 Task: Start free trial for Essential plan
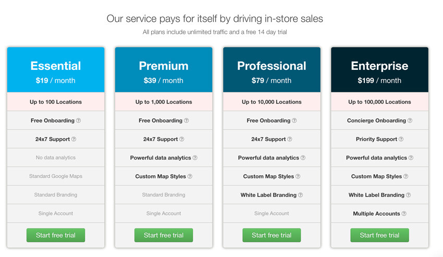click(56, 235)
